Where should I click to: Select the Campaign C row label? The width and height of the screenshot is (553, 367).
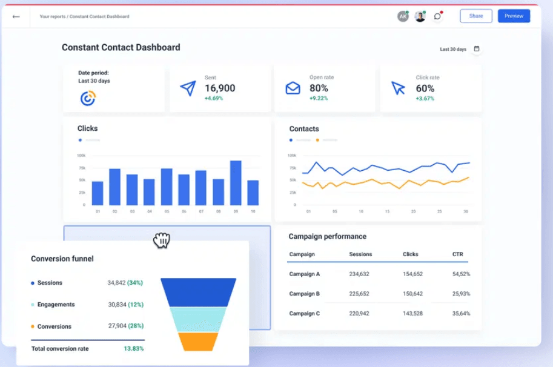pos(304,314)
